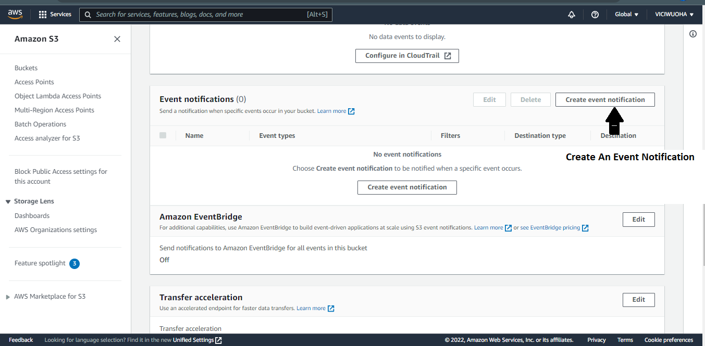The height and width of the screenshot is (346, 705).
Task: Open the see EventBridge pricing link
Action: (x=550, y=228)
